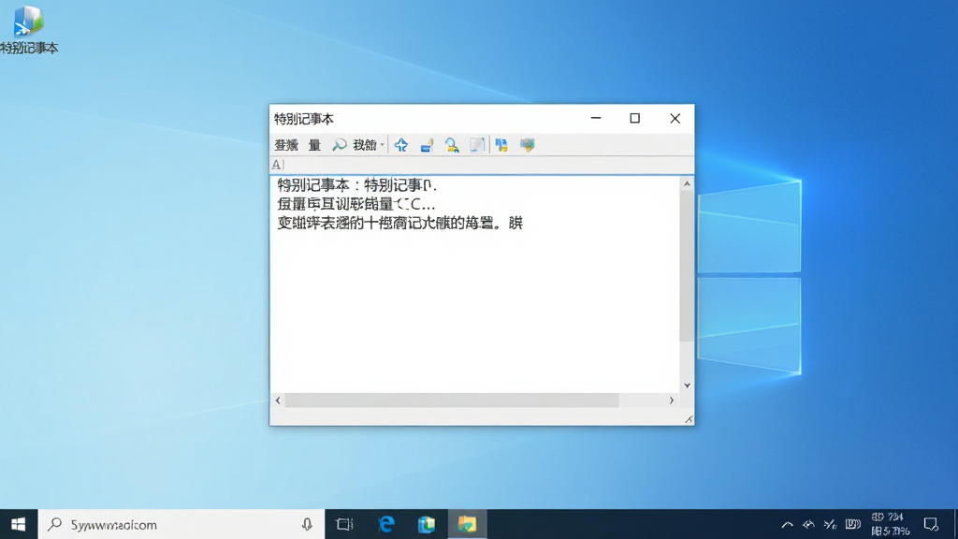Click the blue folder with pencil icon
958x539 pixels.
[x=427, y=145]
